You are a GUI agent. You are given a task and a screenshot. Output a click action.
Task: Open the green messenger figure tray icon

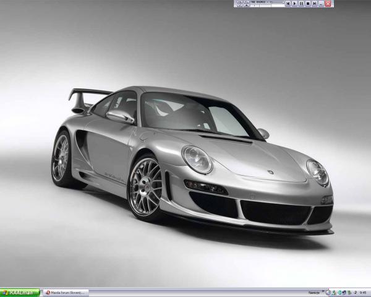click(x=335, y=293)
